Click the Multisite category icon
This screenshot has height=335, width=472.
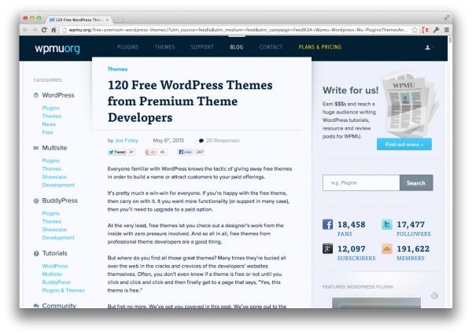36,148
